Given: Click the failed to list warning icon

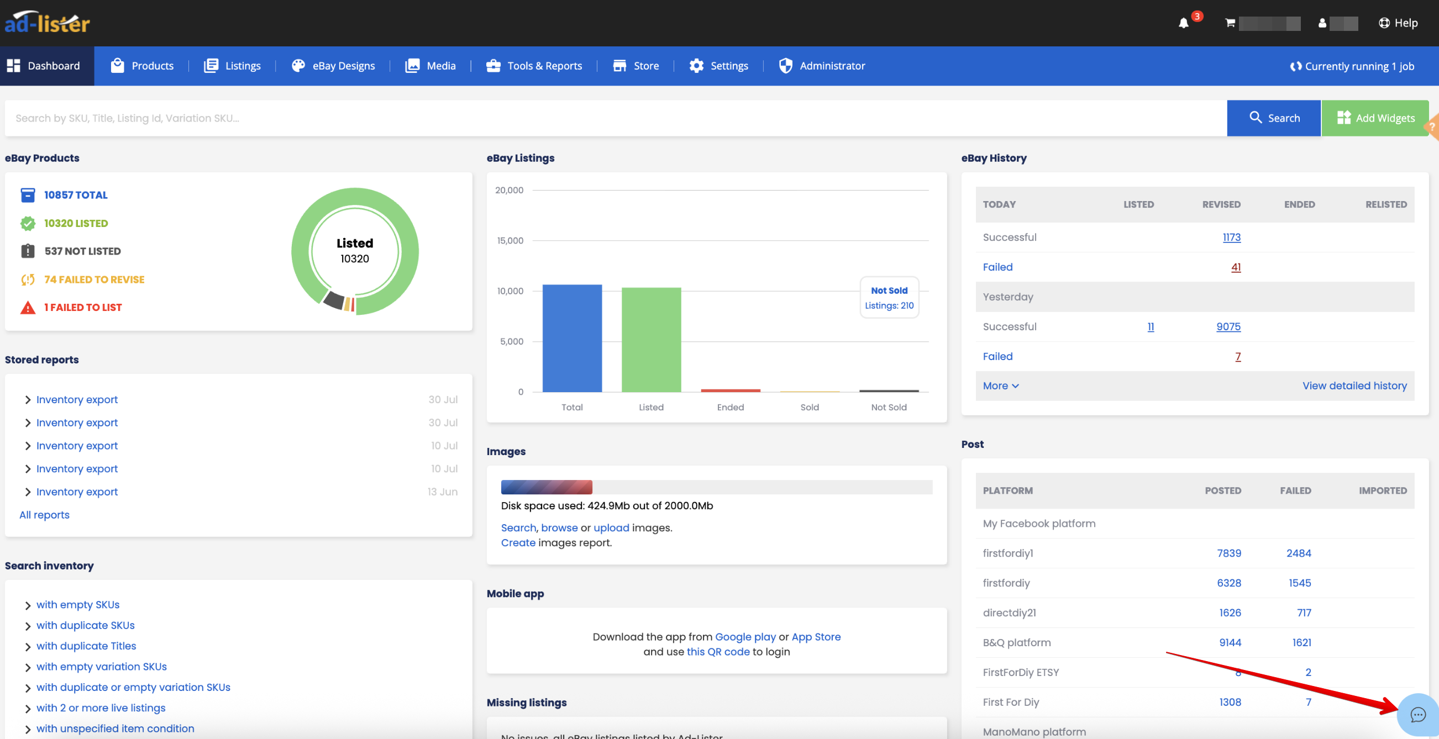Looking at the screenshot, I should pos(28,308).
